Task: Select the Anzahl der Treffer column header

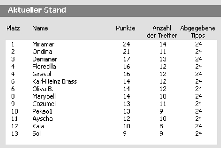Action: tap(162, 32)
